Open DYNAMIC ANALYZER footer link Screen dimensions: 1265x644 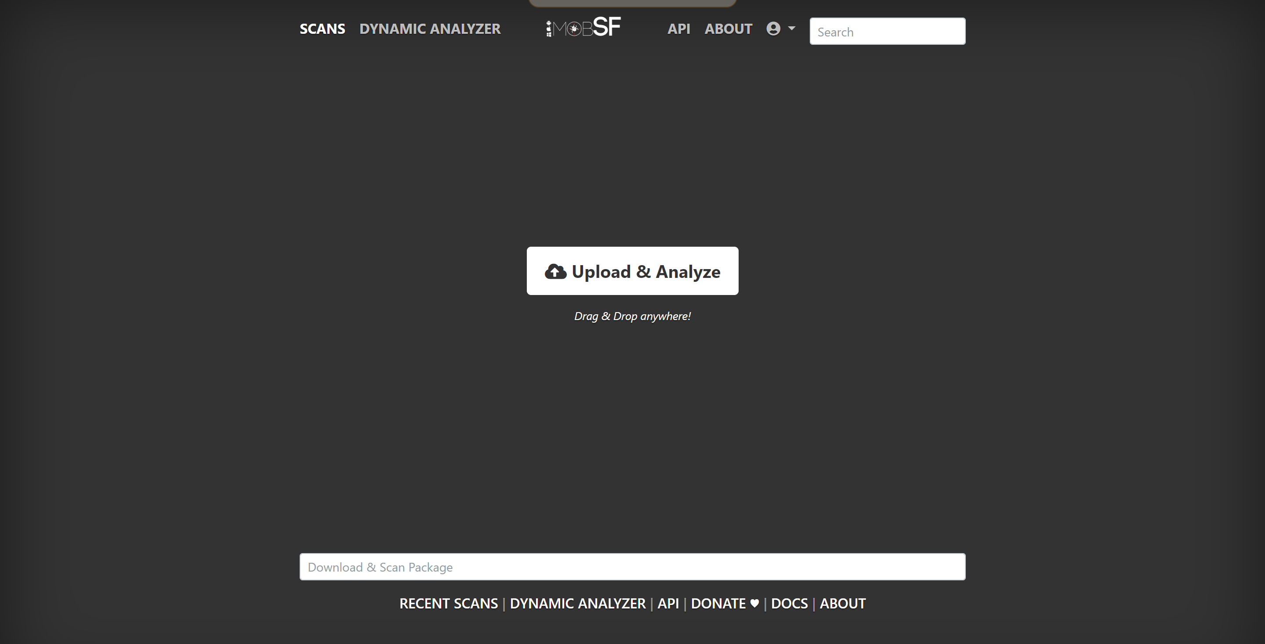tap(577, 603)
